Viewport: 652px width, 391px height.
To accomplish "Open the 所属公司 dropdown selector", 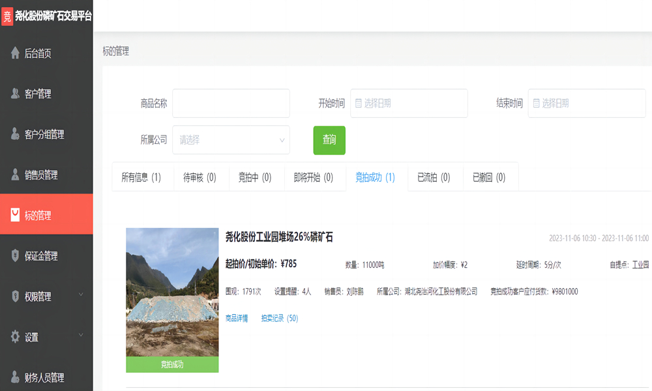I will point(231,140).
